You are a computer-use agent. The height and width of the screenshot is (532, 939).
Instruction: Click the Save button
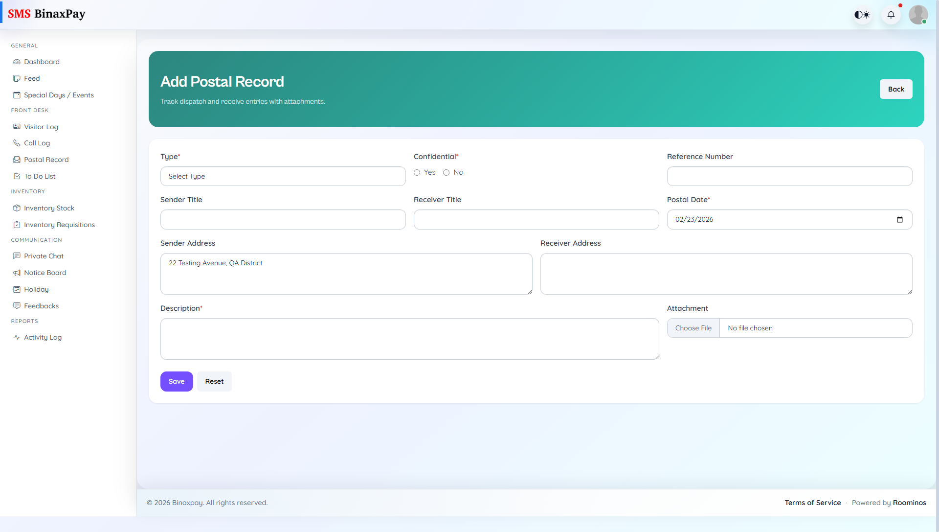(177, 381)
